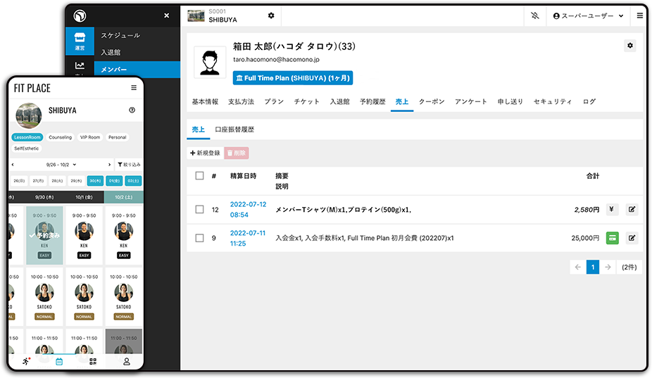The image size is (652, 378).
Task: Open 9/26 - 10/2 week dropdown
Action: click(61, 165)
